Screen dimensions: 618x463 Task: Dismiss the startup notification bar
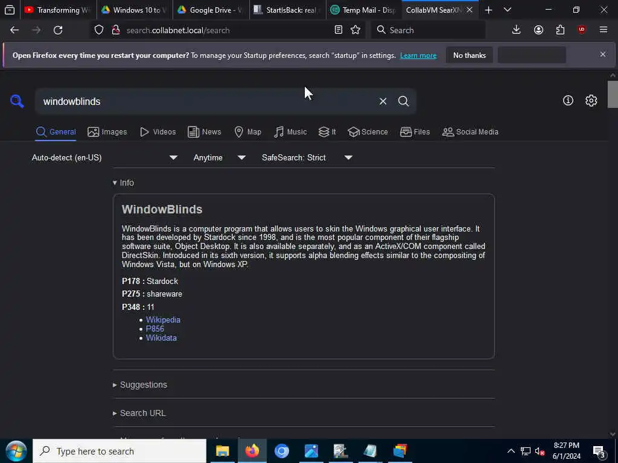603,54
